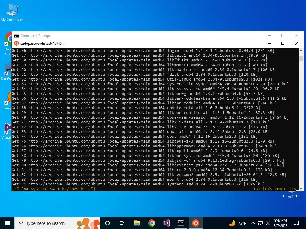
Task: Click the 'Get:65' libpam0g line
Action: click(x=138, y=93)
